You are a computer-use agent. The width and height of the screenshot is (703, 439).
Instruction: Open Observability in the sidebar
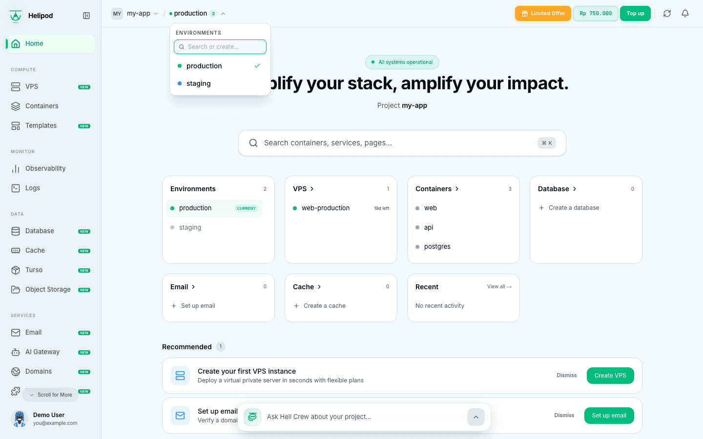click(51, 168)
